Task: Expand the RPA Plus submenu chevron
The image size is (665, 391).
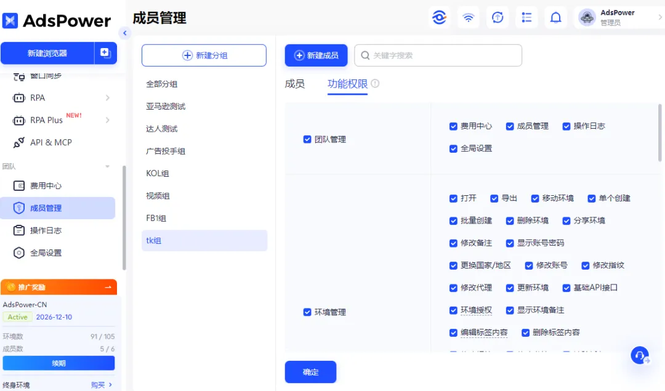Action: click(108, 120)
